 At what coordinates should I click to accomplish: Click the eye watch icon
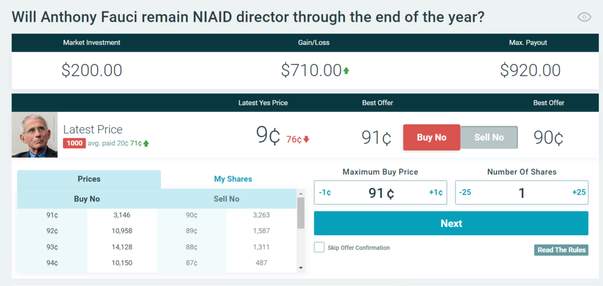(x=584, y=17)
